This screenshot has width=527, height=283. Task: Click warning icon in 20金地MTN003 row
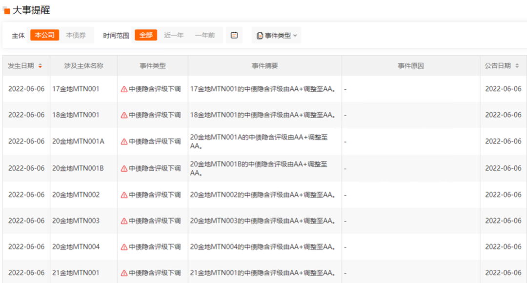124,221
